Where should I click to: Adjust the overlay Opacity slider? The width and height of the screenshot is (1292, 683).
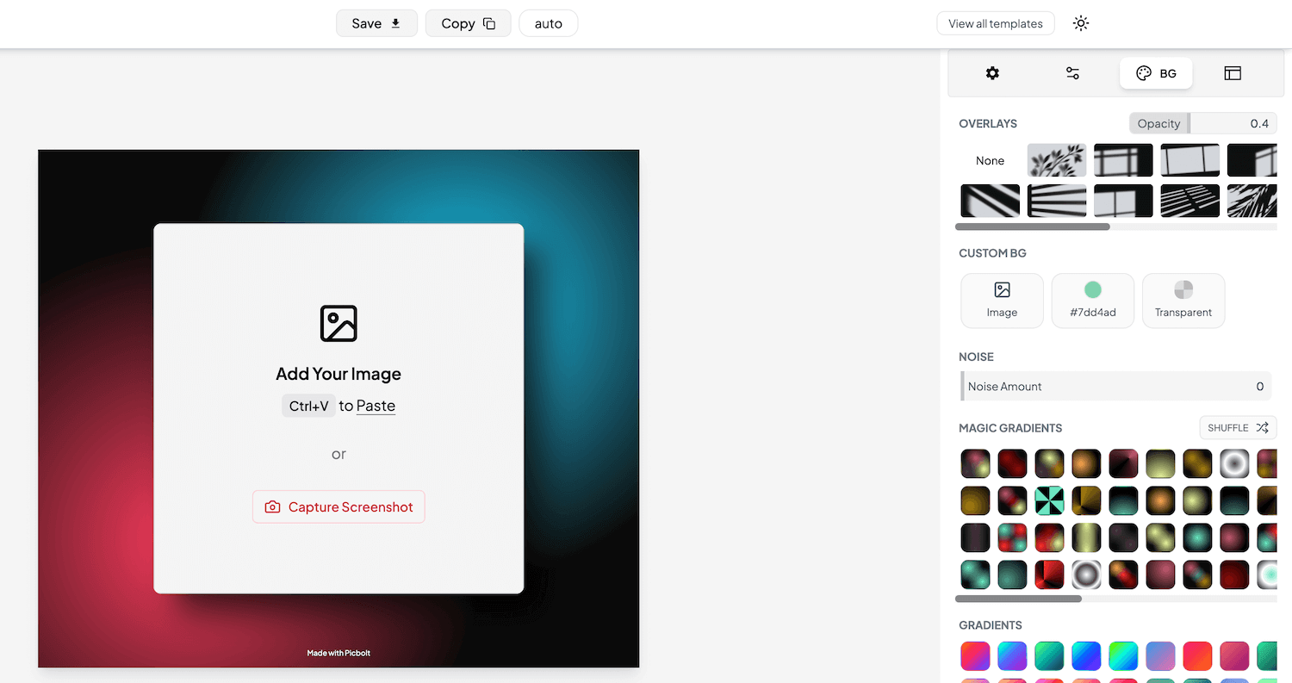(x=1203, y=123)
